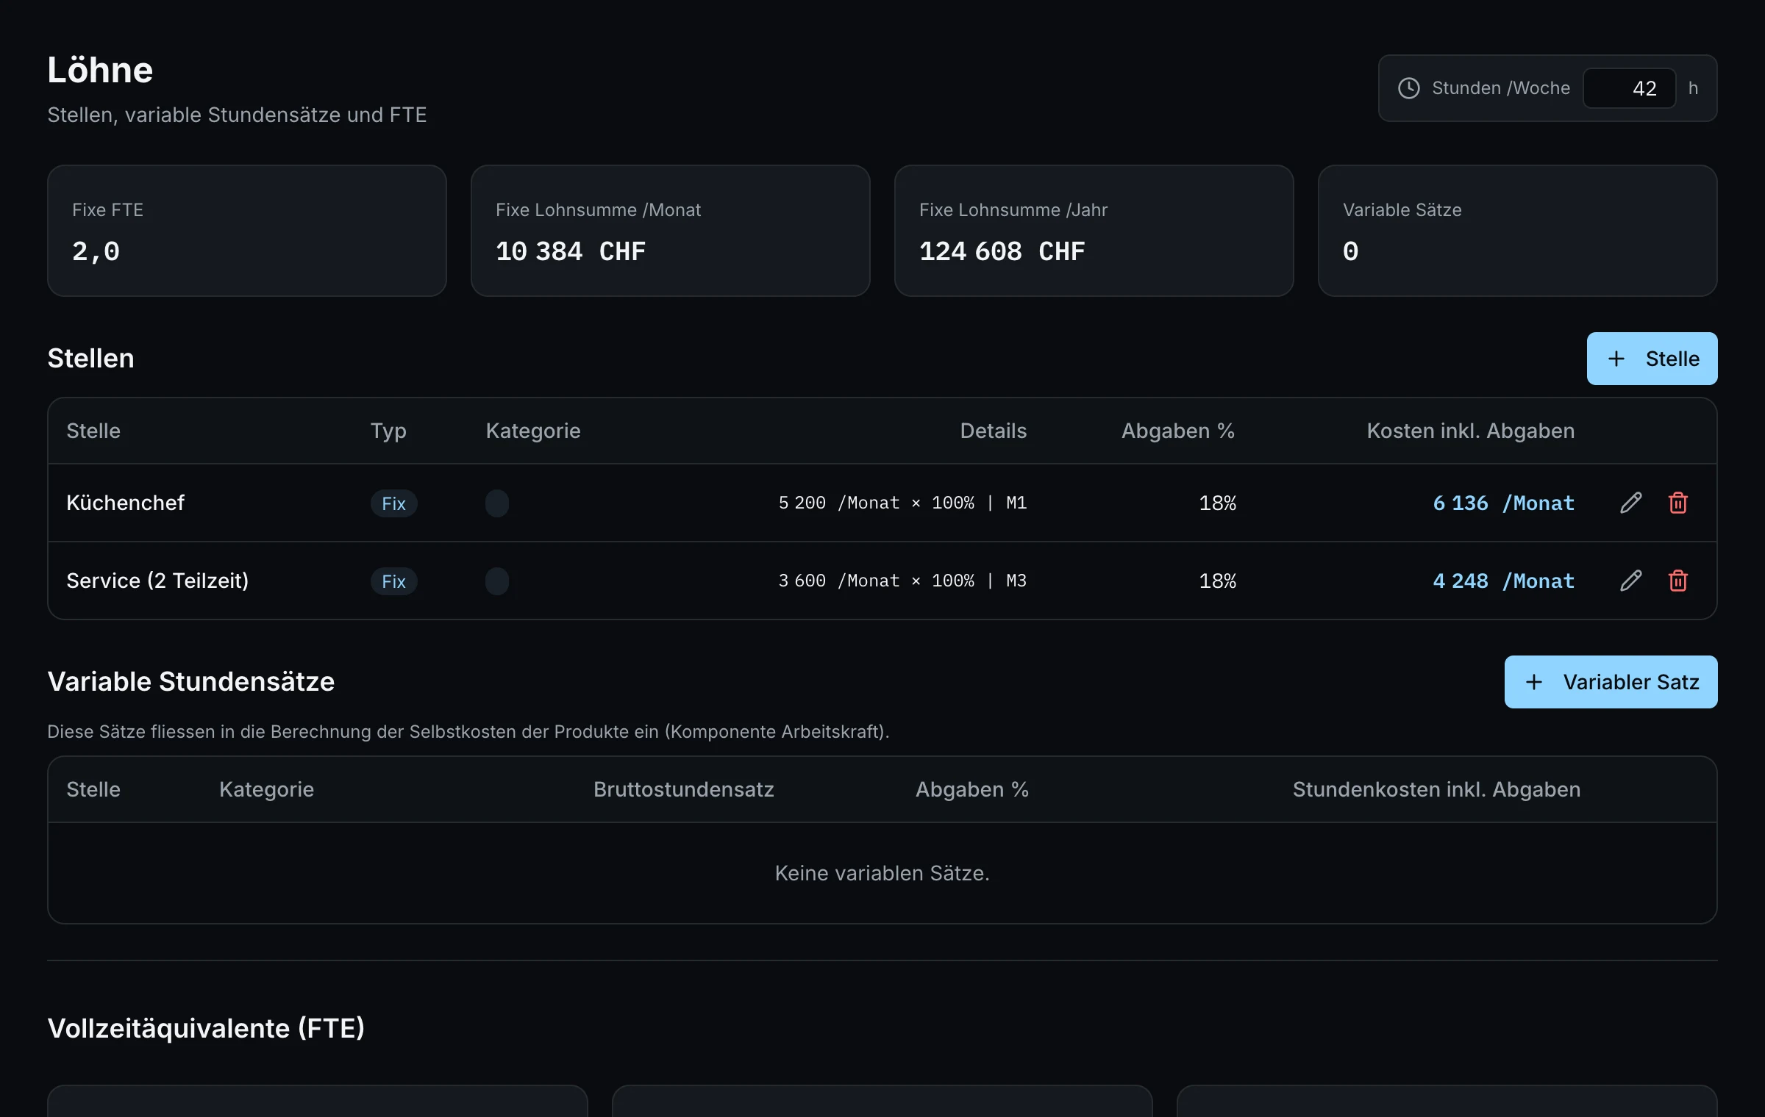This screenshot has width=1765, height=1117.
Task: Open the Fixe Lohnsumme /Jahr card
Action: (1094, 231)
